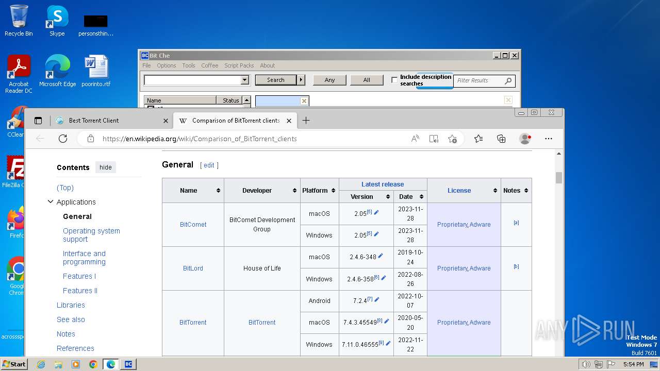
Task: Open the Search button arrow dropdown
Action: (301, 80)
